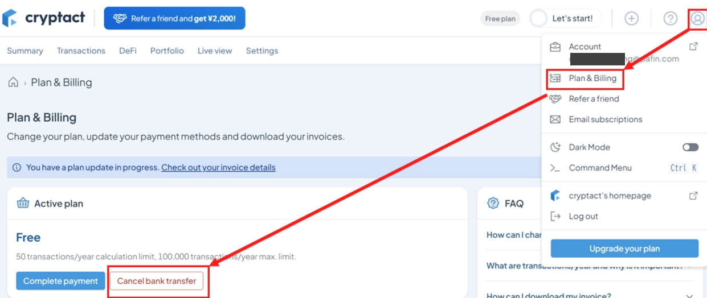Expand the 'How can I char...' FAQ question
The image size is (707, 298).
[514, 235]
